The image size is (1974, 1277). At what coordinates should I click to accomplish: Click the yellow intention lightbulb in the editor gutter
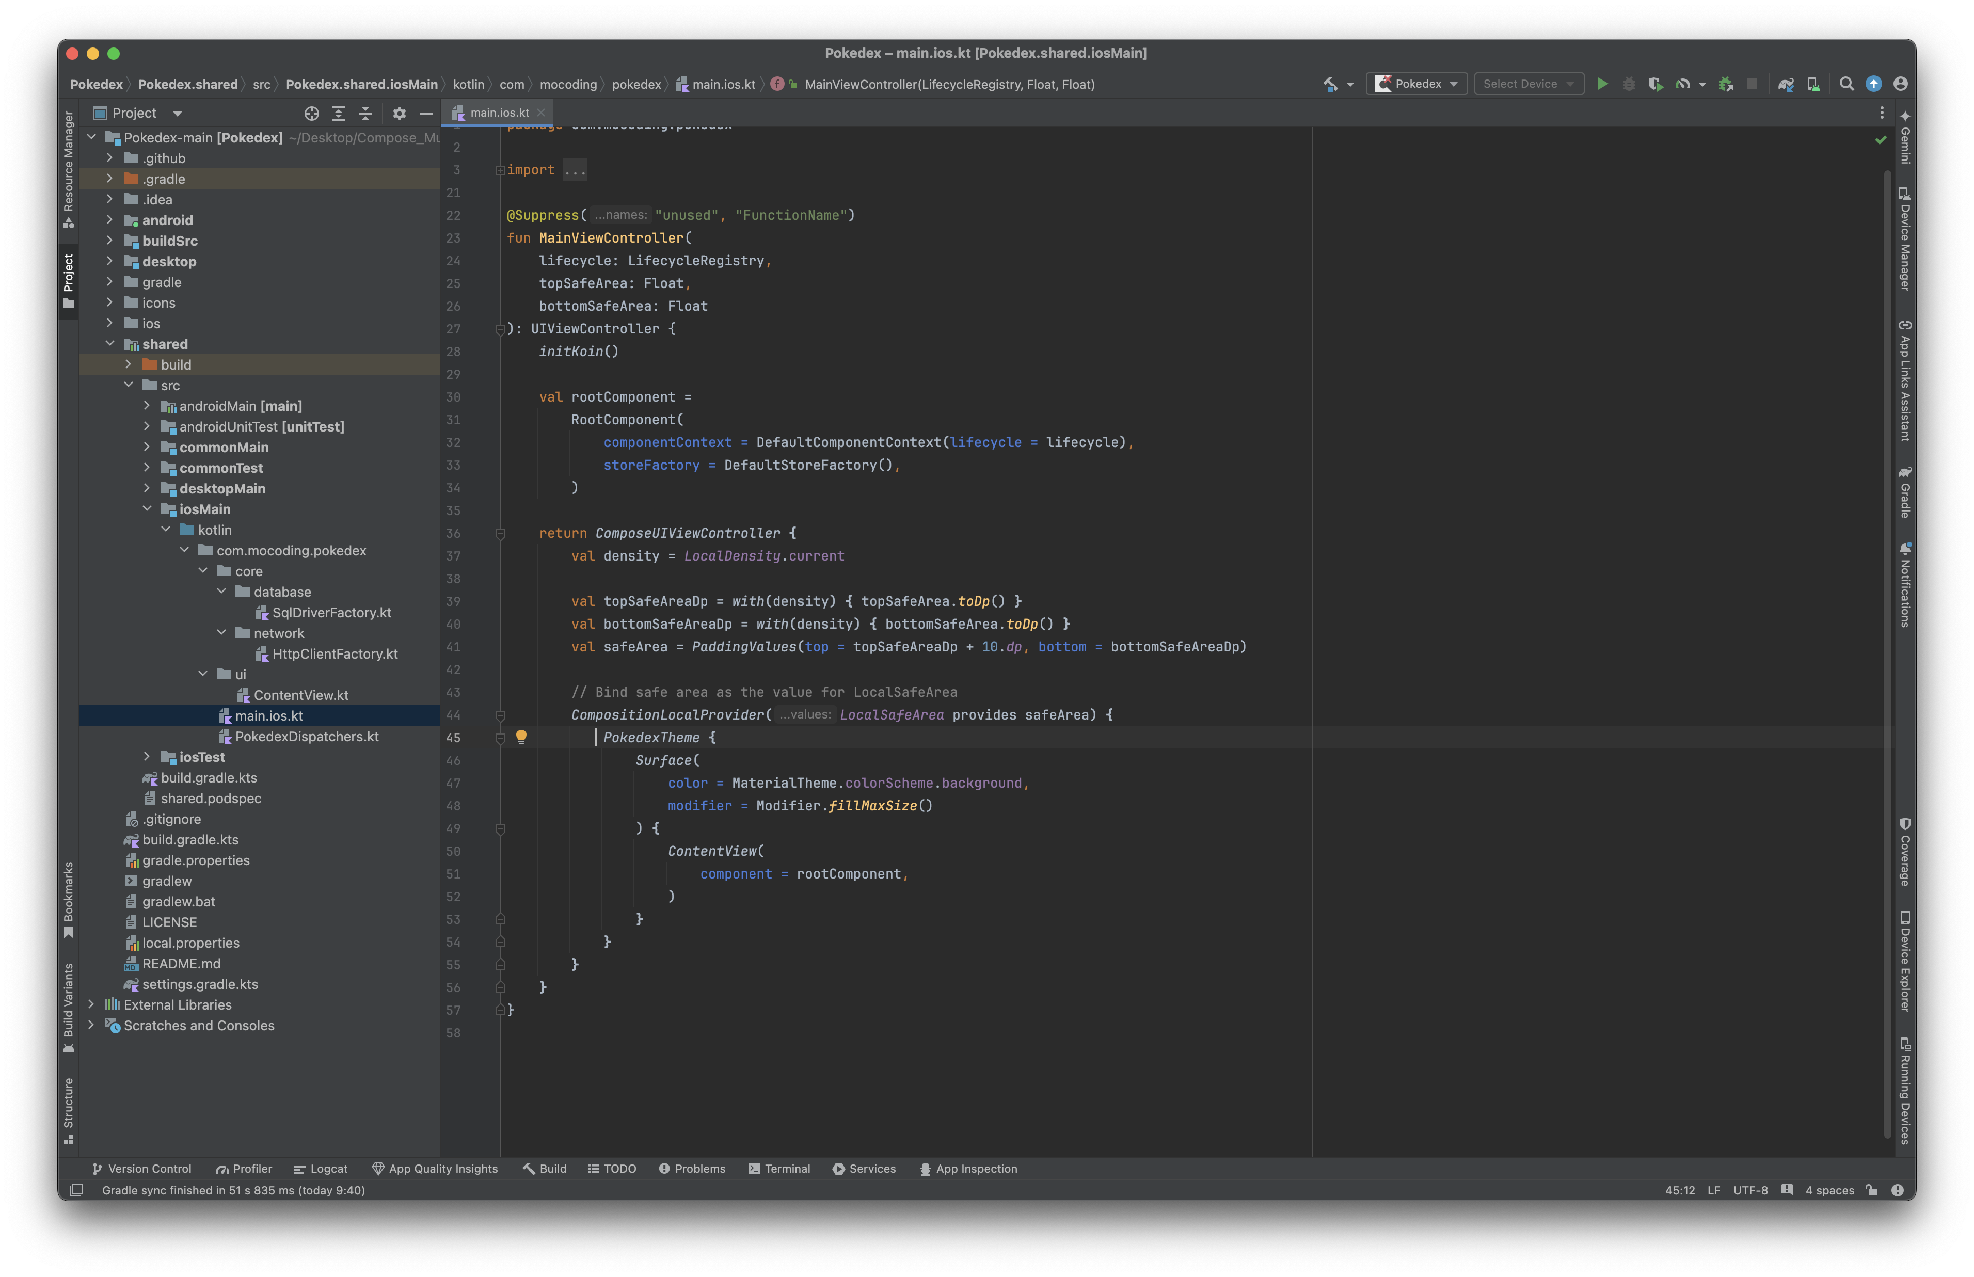[521, 737]
